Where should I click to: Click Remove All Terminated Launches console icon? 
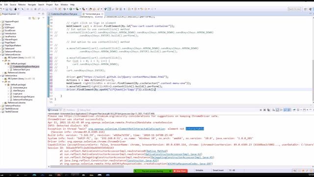[268, 110]
